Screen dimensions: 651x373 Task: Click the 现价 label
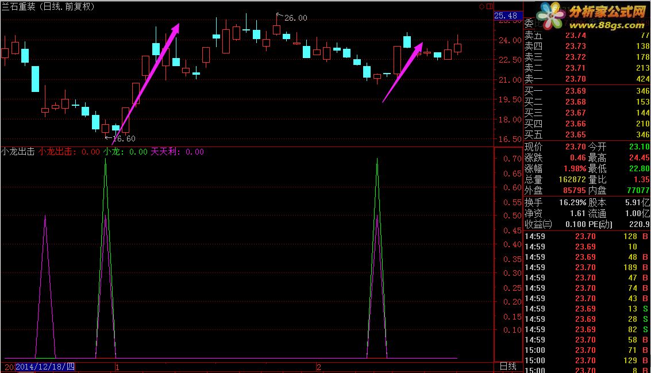pyautogui.click(x=533, y=147)
